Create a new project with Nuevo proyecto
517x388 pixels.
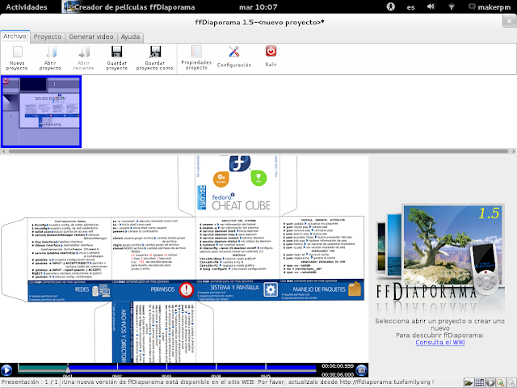(17, 58)
